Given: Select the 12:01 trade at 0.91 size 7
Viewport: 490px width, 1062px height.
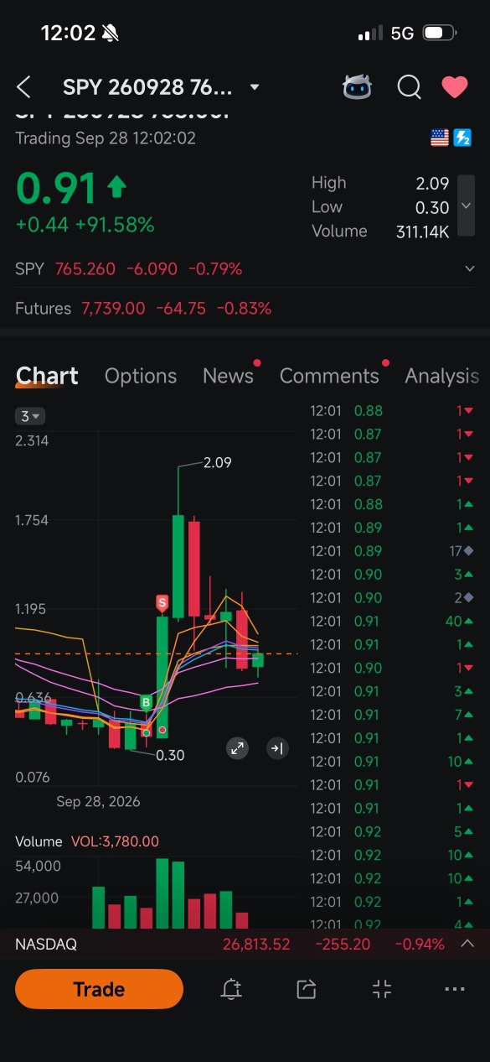Looking at the screenshot, I should click(392, 715).
